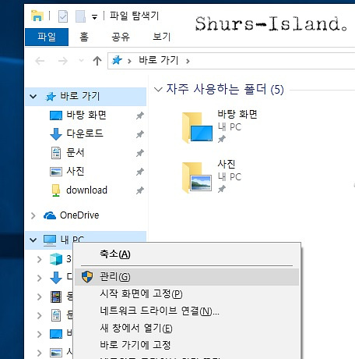Click the film strip video icon under 내 PC

tap(56, 297)
